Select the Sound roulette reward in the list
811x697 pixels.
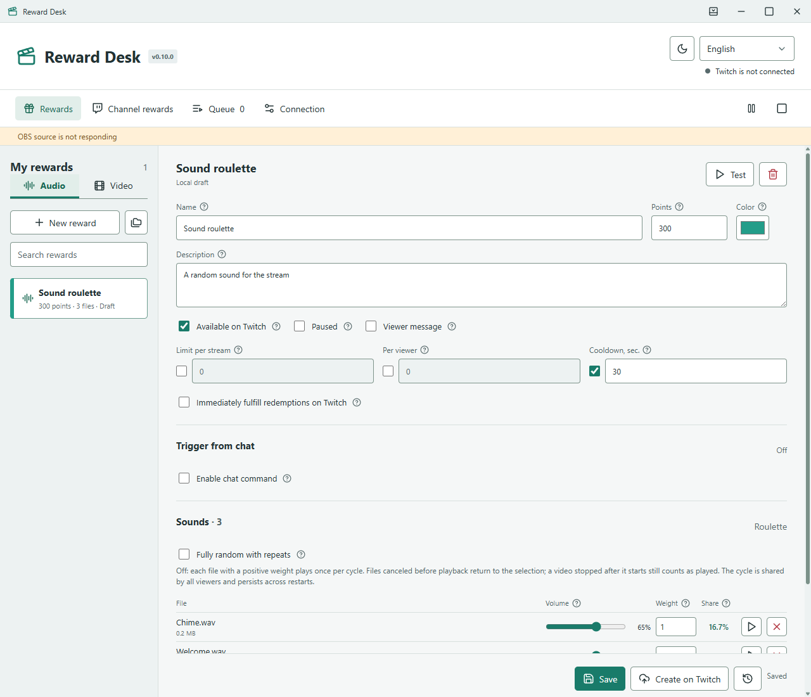tap(79, 298)
